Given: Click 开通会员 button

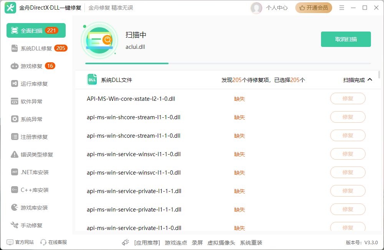Looking at the screenshot, I should coord(313,8).
